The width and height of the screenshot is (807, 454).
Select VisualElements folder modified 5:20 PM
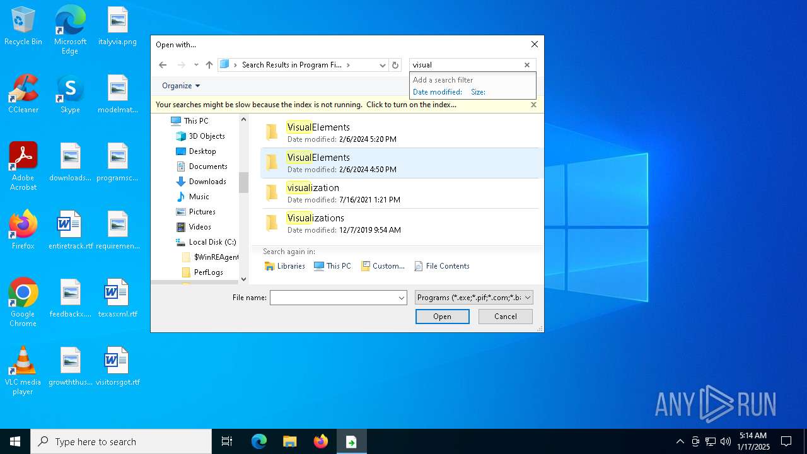[x=400, y=132]
